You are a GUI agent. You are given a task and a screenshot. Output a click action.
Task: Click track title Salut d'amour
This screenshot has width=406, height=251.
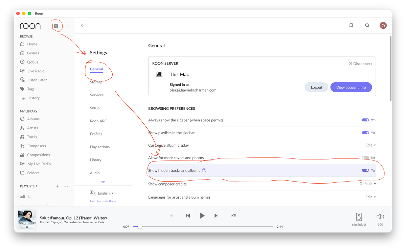click(73, 218)
